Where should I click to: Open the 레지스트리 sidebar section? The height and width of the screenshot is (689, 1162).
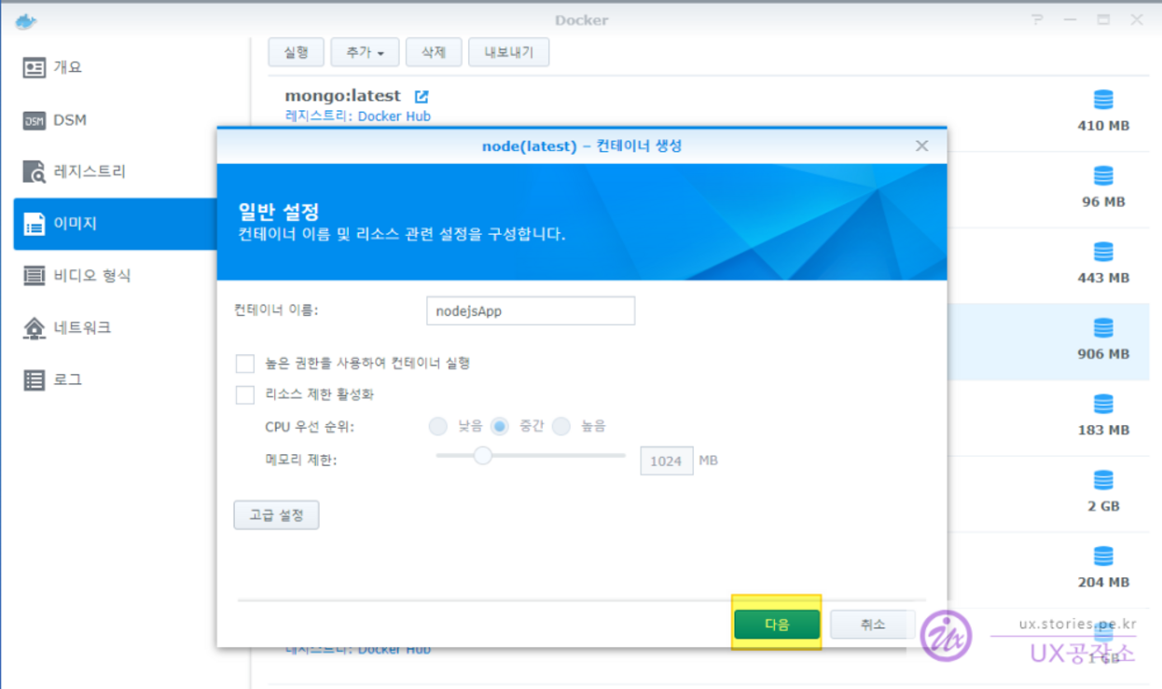point(89,172)
